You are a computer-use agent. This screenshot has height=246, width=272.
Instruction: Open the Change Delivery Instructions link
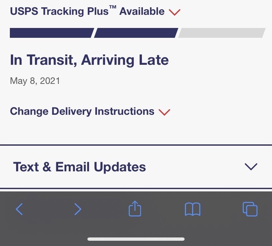click(82, 111)
